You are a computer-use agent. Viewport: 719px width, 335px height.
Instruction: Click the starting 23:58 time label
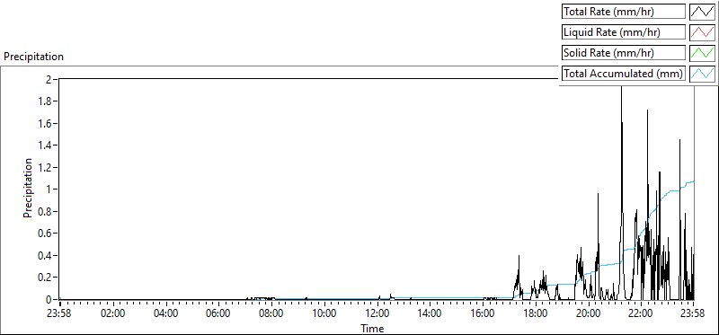click(x=60, y=314)
